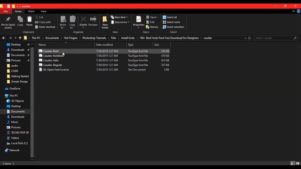301x169 pixels.
Task: Delete the selected file
Action: click(x=83, y=22)
